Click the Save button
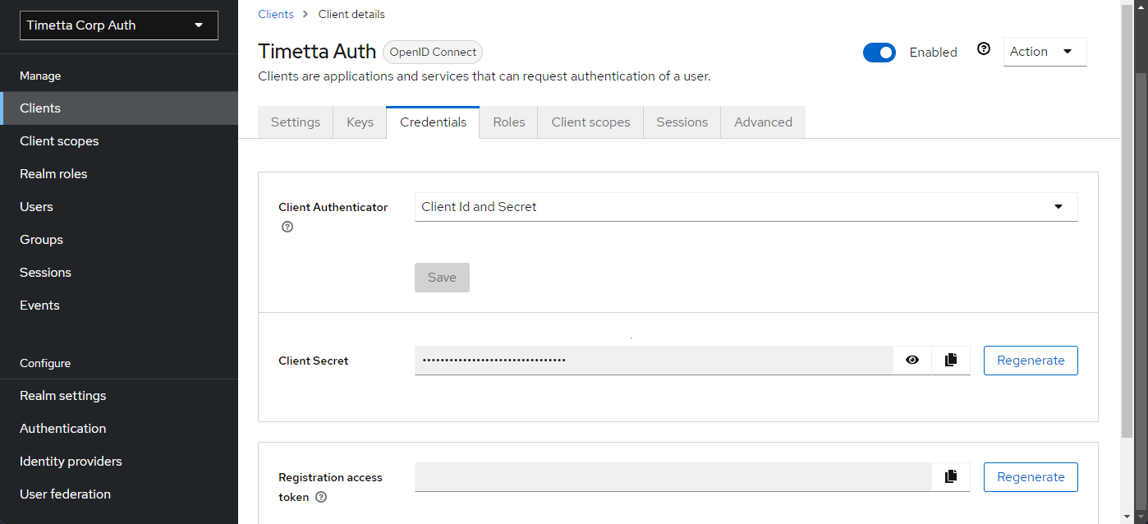Image resolution: width=1148 pixels, height=524 pixels. coord(442,278)
